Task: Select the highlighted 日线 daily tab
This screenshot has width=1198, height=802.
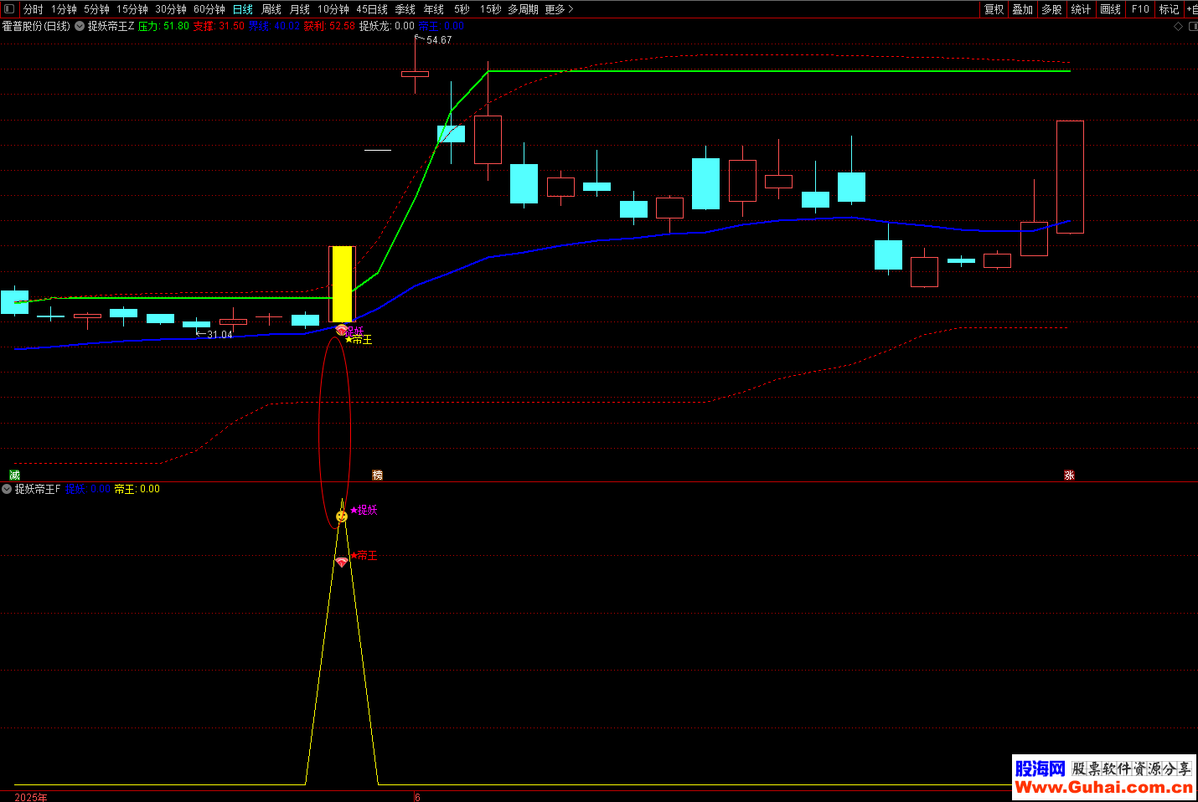Action: click(242, 9)
